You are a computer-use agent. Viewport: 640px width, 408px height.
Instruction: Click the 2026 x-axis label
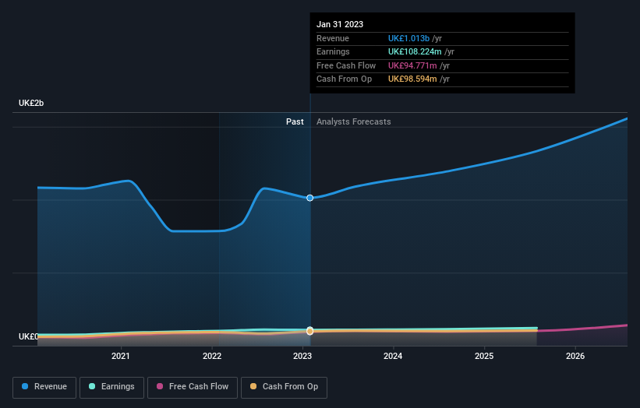coord(575,356)
